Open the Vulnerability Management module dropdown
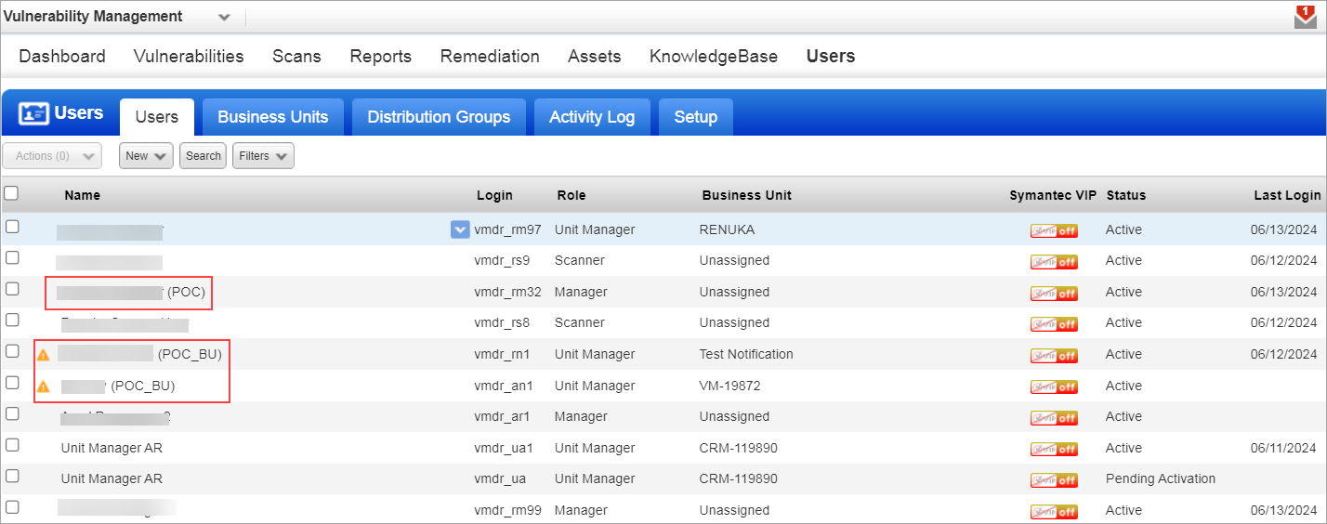1327x524 pixels. [x=223, y=17]
